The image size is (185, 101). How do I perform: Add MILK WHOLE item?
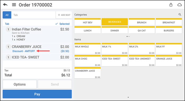pos(87,49)
